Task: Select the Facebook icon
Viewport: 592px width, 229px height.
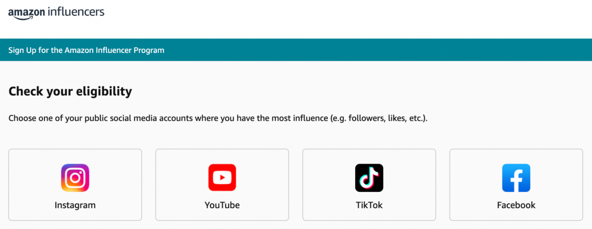Action: click(516, 177)
